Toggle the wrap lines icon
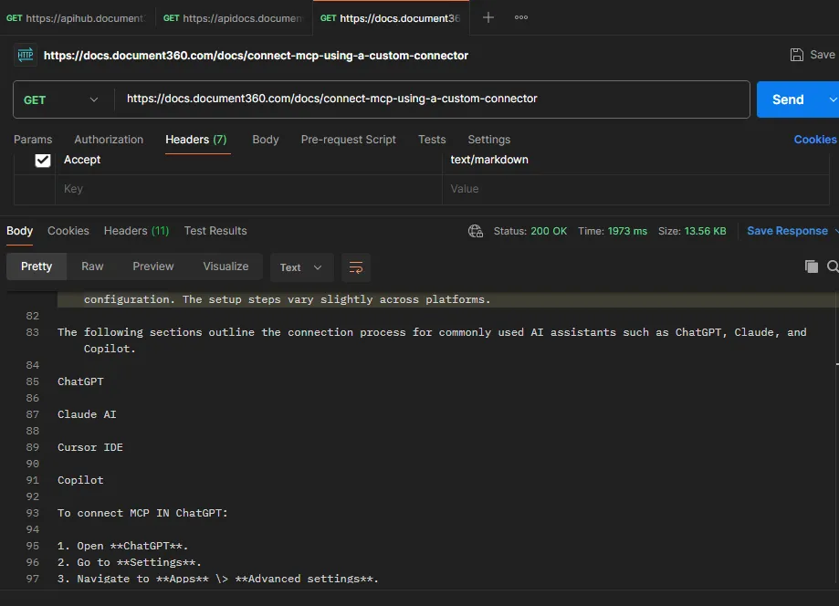839x606 pixels. pos(356,266)
